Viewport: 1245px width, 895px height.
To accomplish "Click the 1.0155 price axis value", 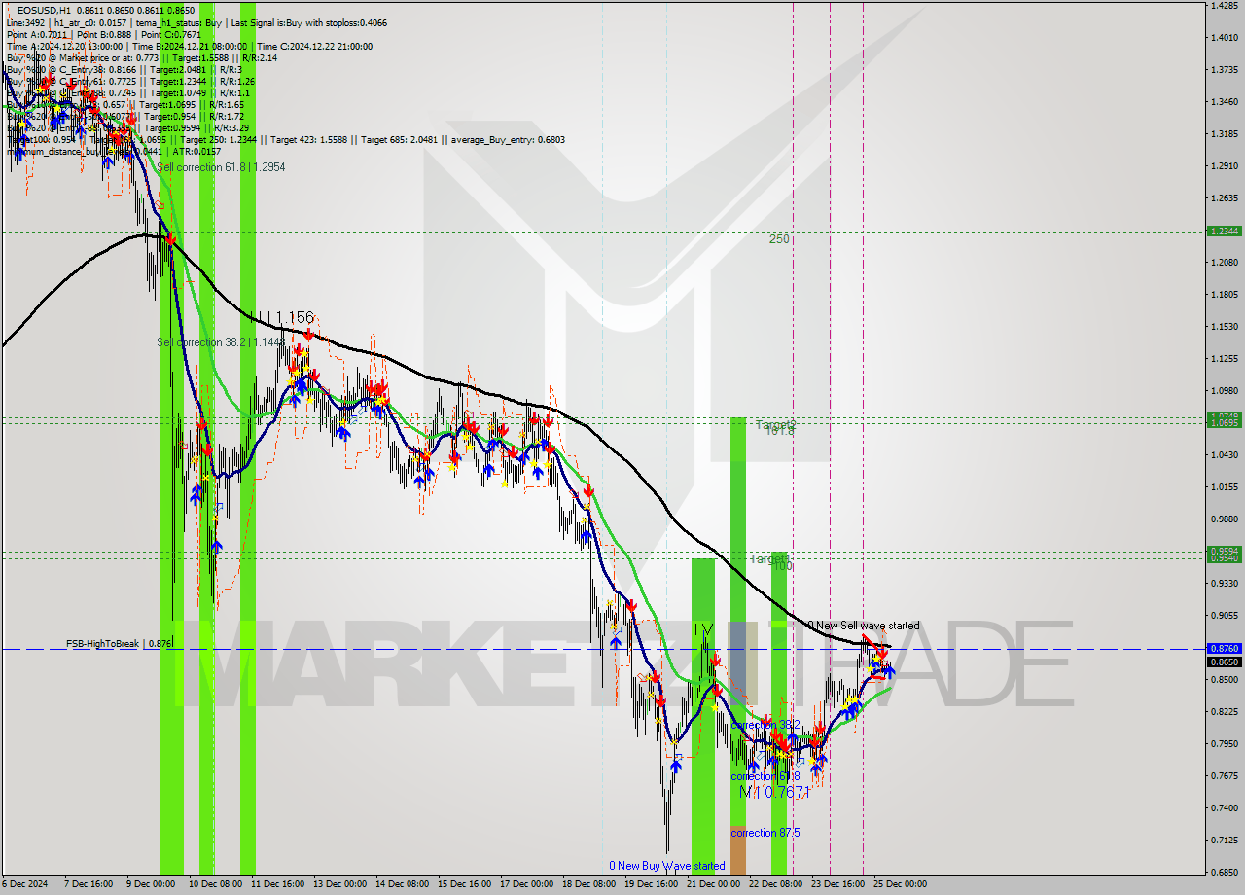I will (1224, 486).
